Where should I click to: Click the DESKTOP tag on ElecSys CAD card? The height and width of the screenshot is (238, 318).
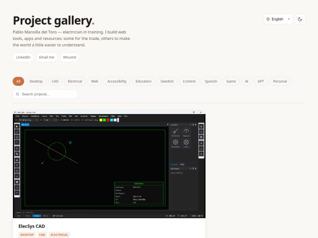click(x=27, y=234)
